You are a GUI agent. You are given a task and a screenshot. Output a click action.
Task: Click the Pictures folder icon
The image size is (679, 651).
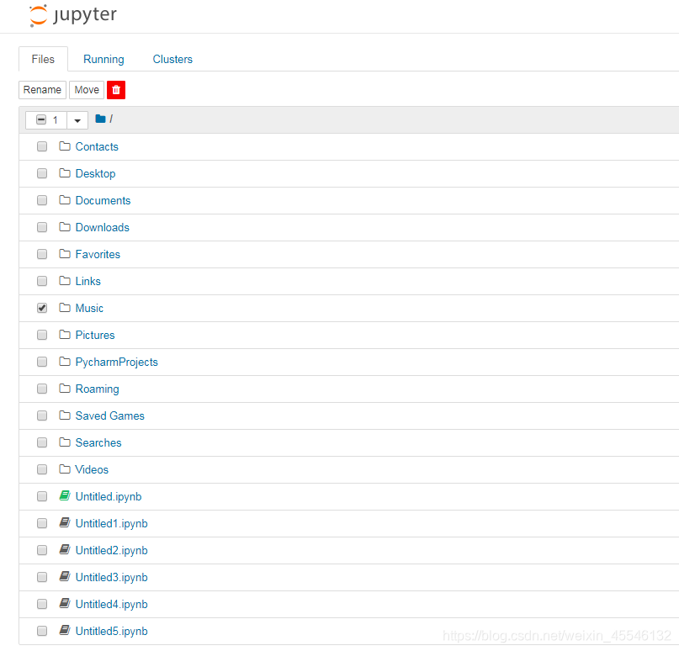pos(65,335)
